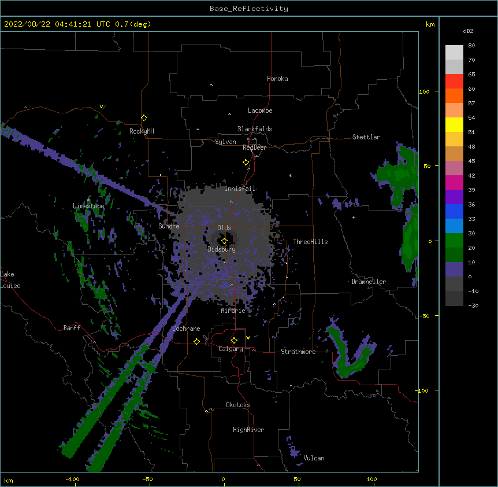This screenshot has height=487, width=498.
Task: Click the white plus marker north of Drumheller
Action: click(x=354, y=217)
